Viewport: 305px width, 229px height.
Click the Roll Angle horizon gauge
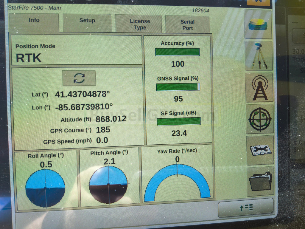(45, 188)
